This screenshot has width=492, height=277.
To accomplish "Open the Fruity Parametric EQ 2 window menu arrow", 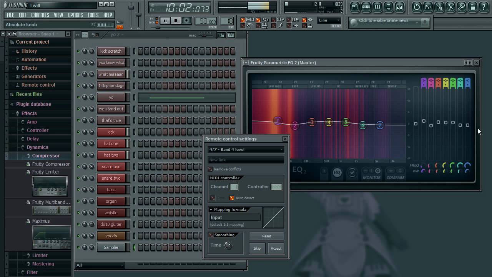I will [246, 63].
